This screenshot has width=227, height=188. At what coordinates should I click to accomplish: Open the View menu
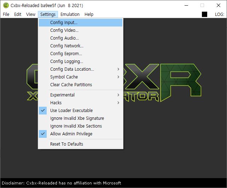pos(31,14)
